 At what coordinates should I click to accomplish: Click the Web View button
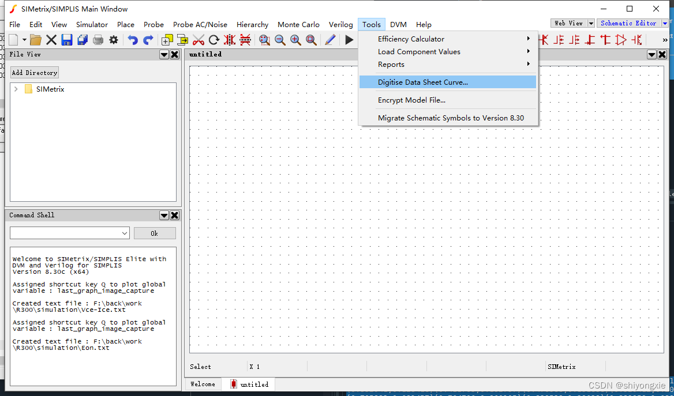[569, 23]
